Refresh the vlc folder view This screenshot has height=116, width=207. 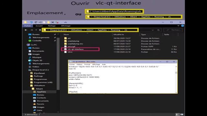[158, 30]
